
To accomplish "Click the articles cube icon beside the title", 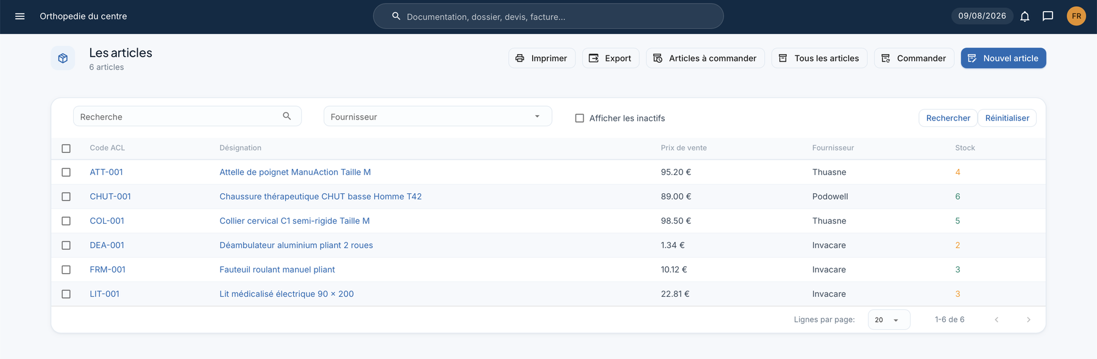I will coord(63,59).
